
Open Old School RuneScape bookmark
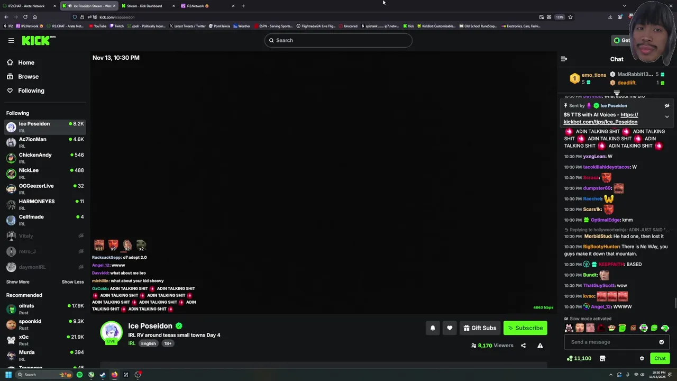tap(478, 26)
